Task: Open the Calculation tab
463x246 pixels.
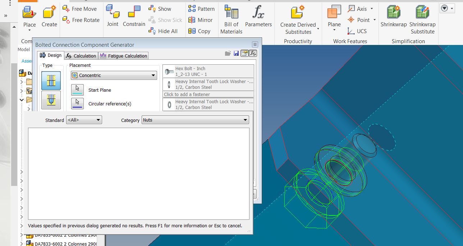Action: [81, 56]
